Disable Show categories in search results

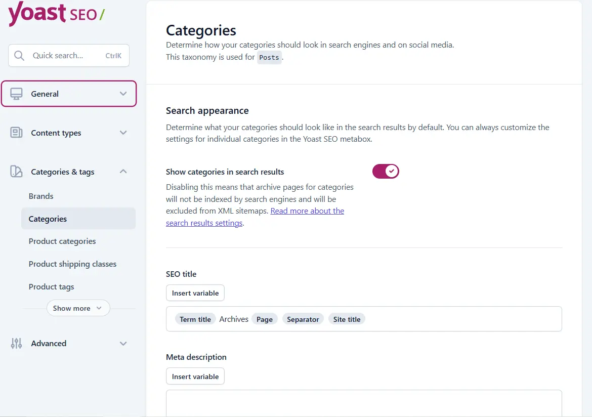click(386, 171)
